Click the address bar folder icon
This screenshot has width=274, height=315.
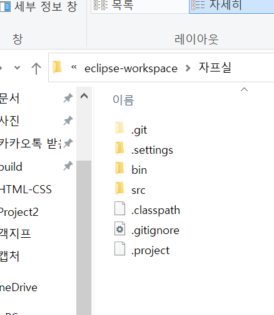(x=57, y=67)
